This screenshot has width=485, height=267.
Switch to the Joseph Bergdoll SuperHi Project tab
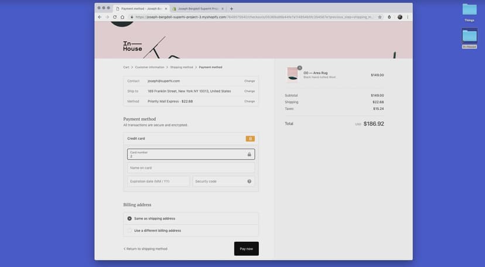(198, 9)
